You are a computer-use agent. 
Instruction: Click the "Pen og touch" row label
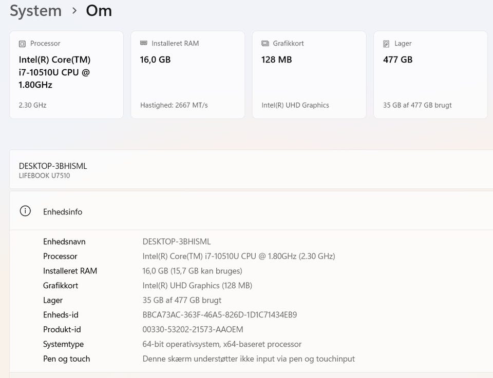[67, 359]
